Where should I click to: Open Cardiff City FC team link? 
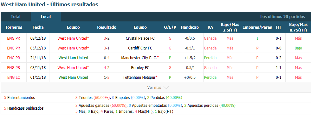click(x=140, y=48)
